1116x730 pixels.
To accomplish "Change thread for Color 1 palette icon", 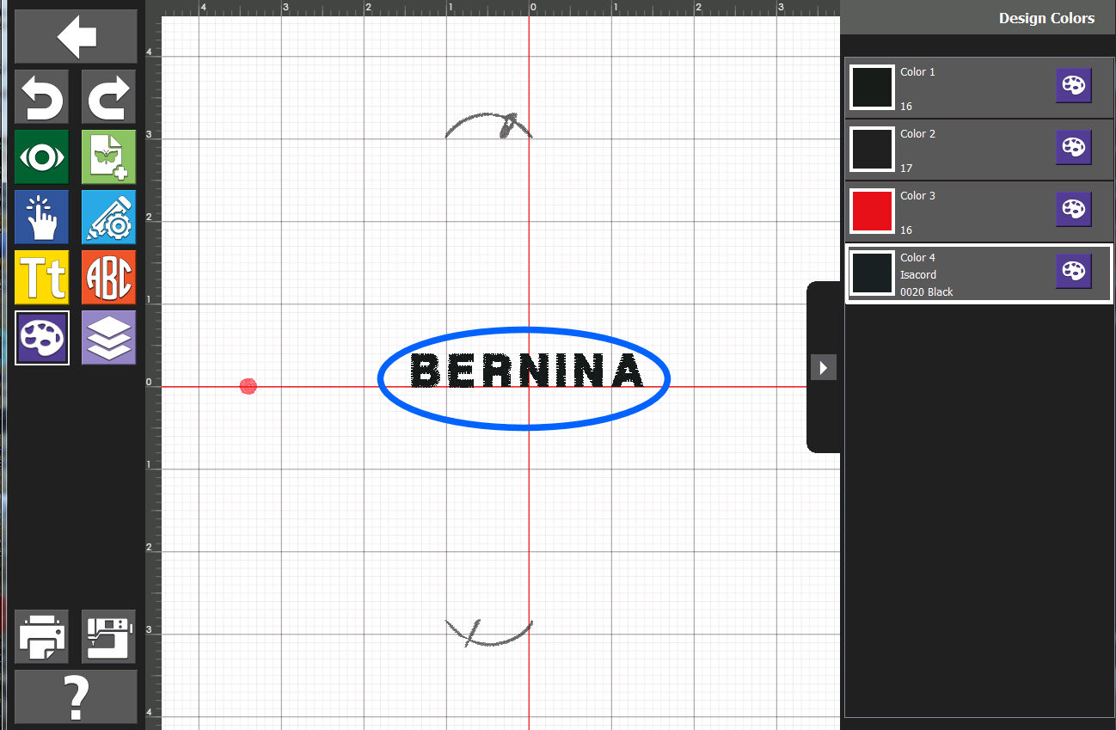I will (x=1073, y=85).
